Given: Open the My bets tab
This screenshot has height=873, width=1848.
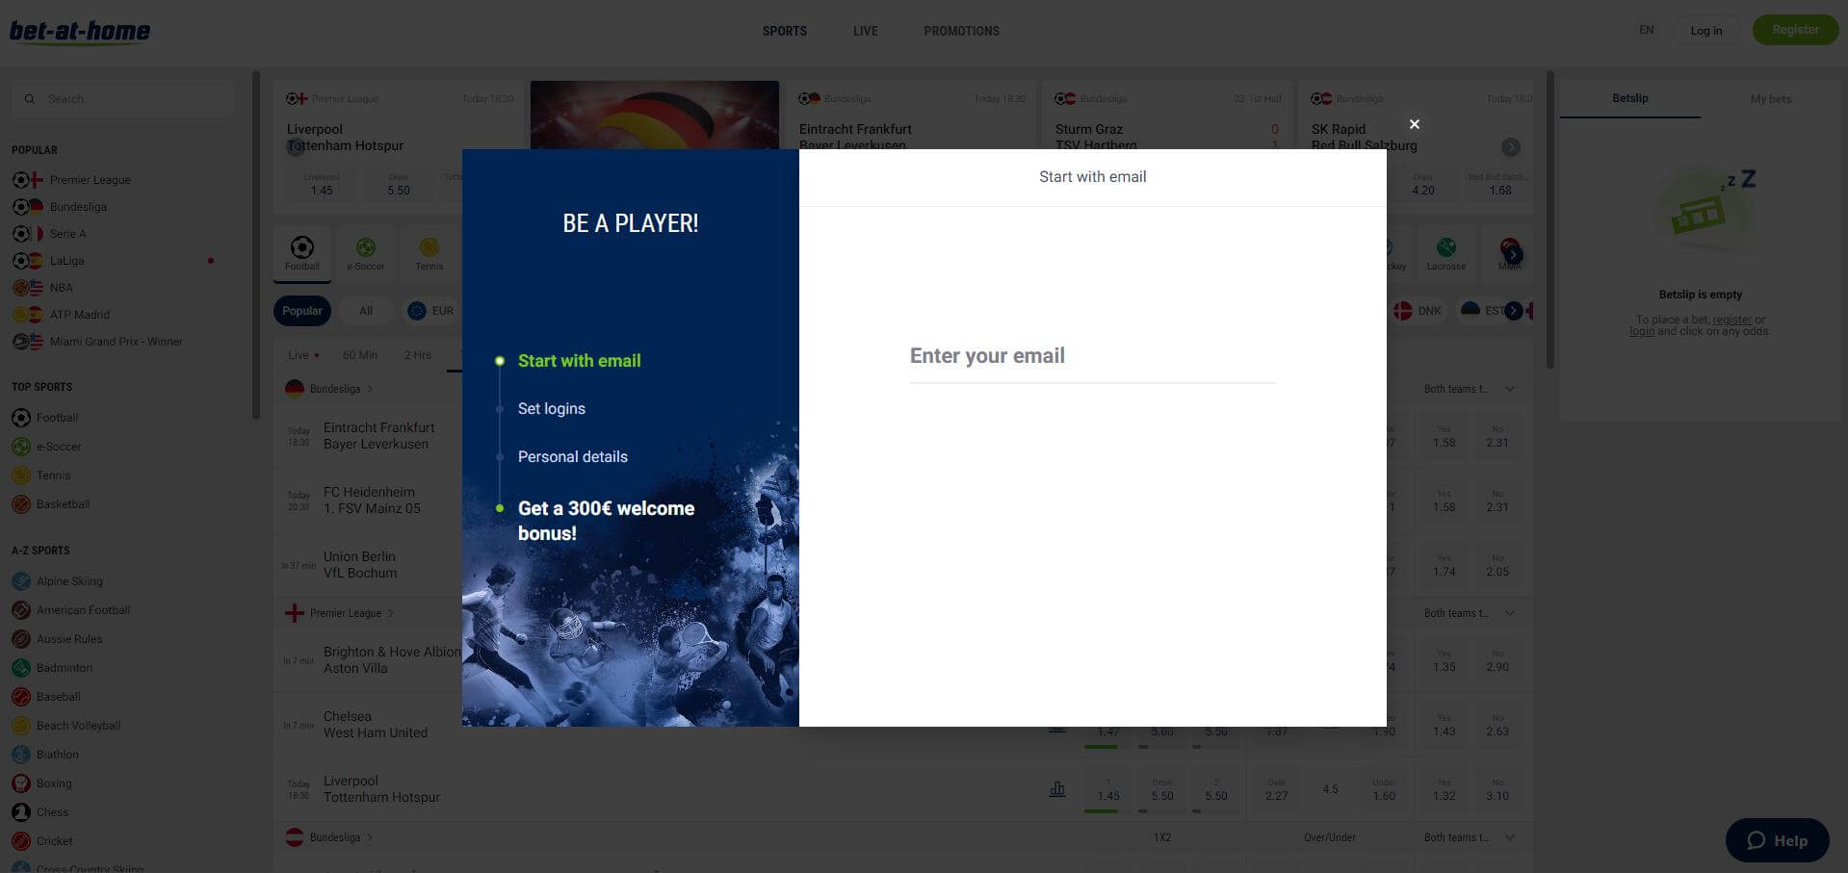Looking at the screenshot, I should (1769, 98).
